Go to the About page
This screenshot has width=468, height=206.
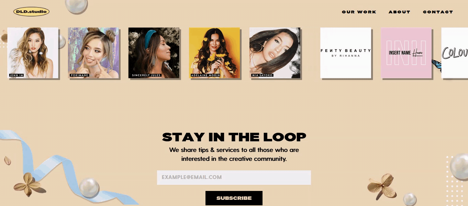pyautogui.click(x=399, y=12)
